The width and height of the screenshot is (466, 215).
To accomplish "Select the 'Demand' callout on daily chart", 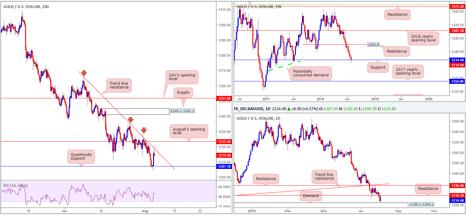I will pos(311,196).
